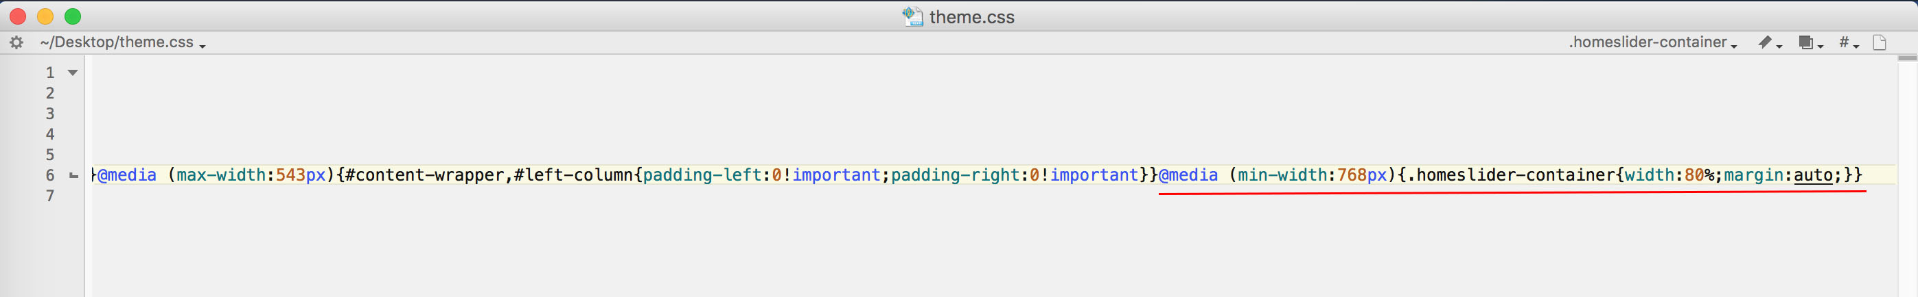Expand the ~/Desktop/theme.css path dropdown

123,42
